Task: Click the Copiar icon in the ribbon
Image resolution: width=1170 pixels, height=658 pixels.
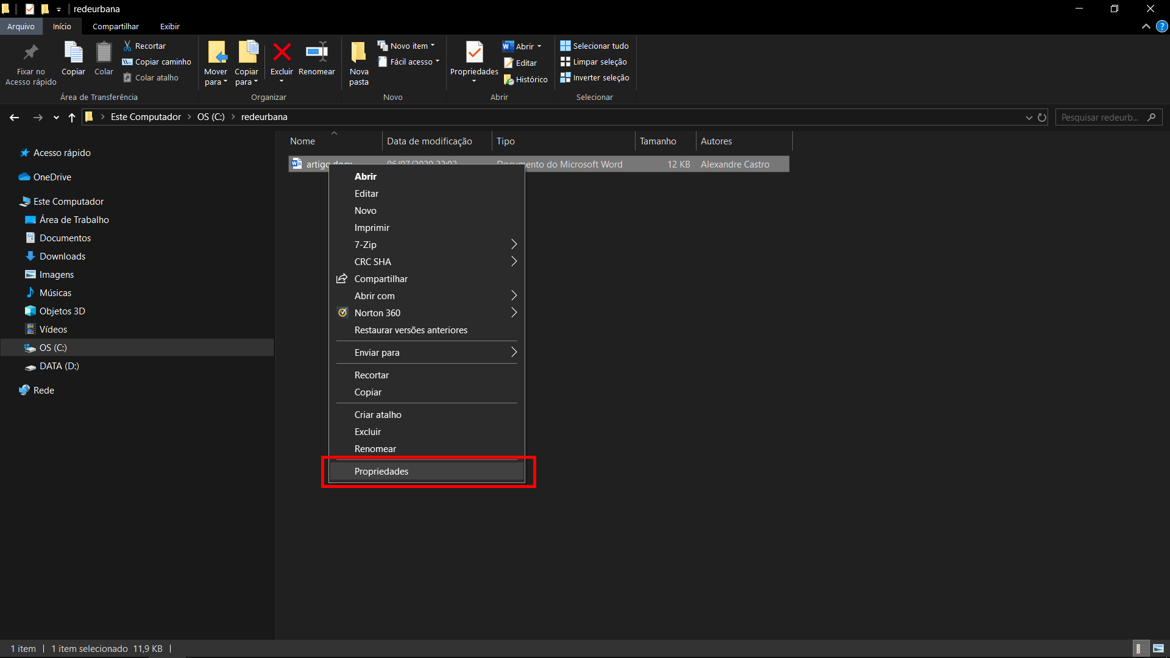Action: point(73,59)
